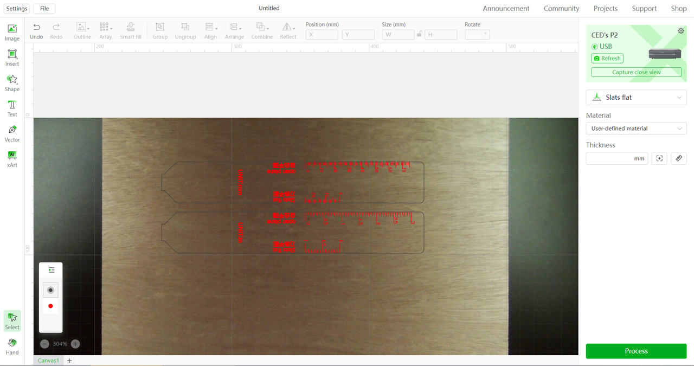Open the Support page

(x=644, y=9)
